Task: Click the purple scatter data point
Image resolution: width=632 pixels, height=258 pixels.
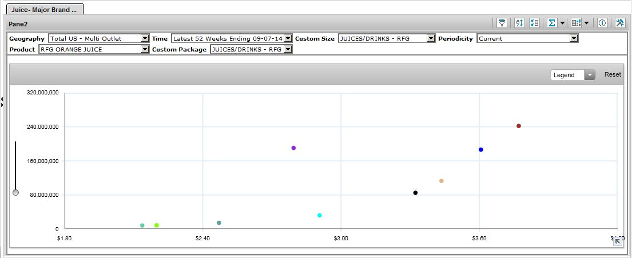Action: (293, 148)
